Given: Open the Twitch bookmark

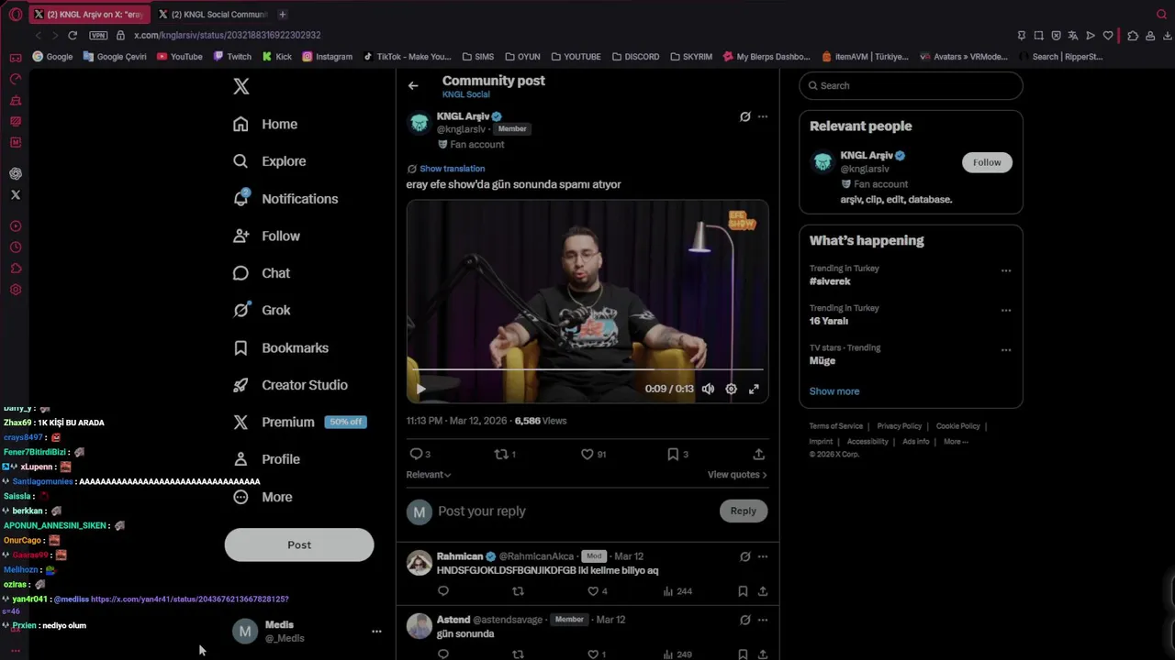Looking at the screenshot, I should [232, 57].
